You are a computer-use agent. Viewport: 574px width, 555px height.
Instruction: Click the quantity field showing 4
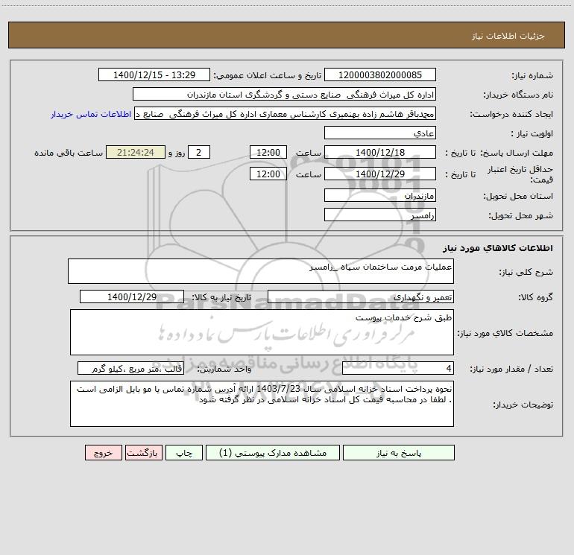[398, 369]
